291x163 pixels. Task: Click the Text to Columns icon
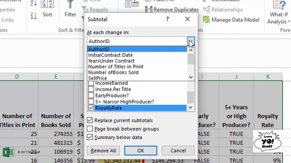[132, 4]
